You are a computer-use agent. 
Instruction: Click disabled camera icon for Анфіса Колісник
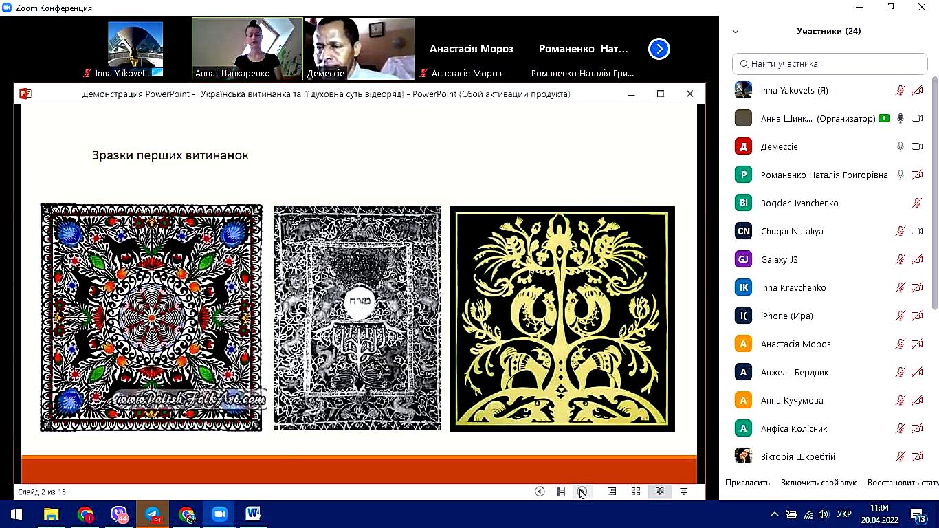coord(917,428)
